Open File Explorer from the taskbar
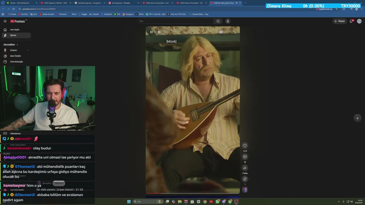Image resolution: width=365 pixels, height=205 pixels. tap(180, 202)
